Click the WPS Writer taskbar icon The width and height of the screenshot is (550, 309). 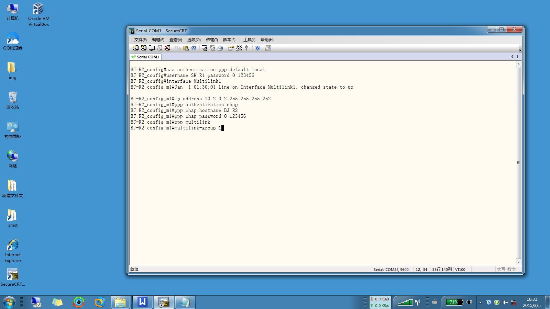(142, 302)
